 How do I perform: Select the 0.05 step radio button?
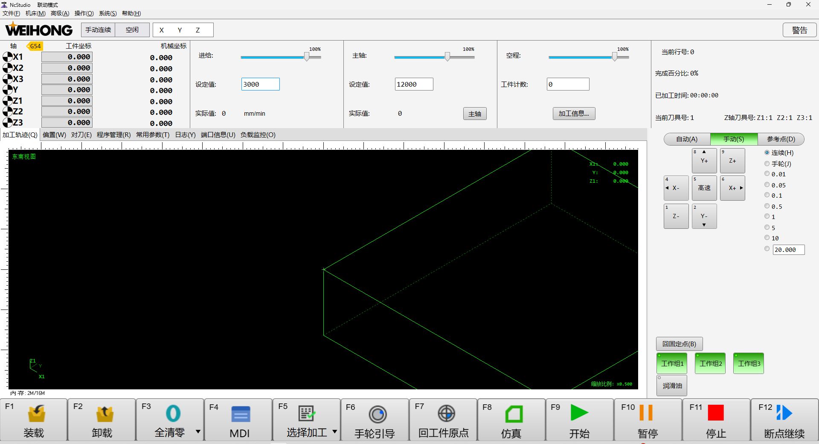pos(767,185)
